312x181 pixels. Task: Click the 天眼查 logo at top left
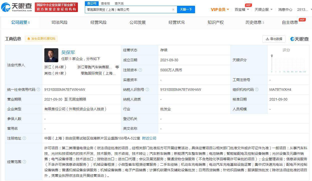(17, 7)
